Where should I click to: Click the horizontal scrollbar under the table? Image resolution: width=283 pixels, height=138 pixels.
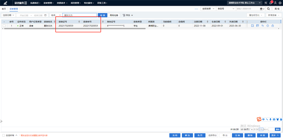75,29
